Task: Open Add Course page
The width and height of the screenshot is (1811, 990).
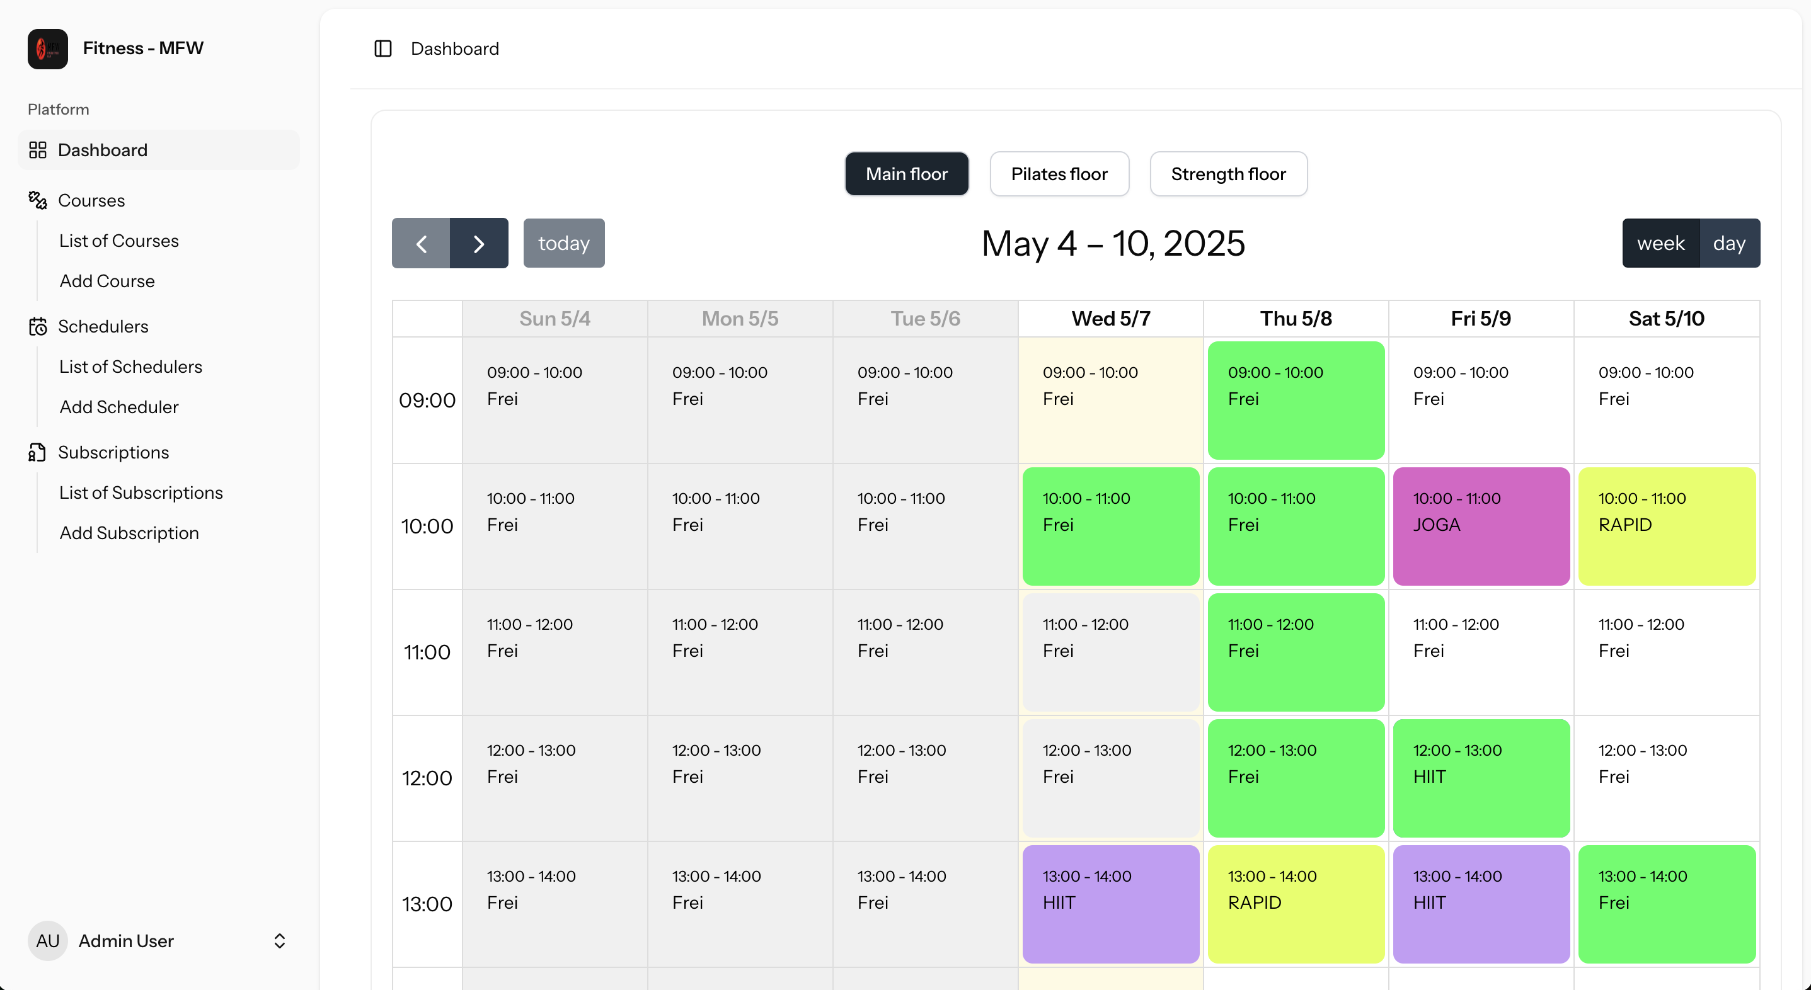Action: point(107,281)
